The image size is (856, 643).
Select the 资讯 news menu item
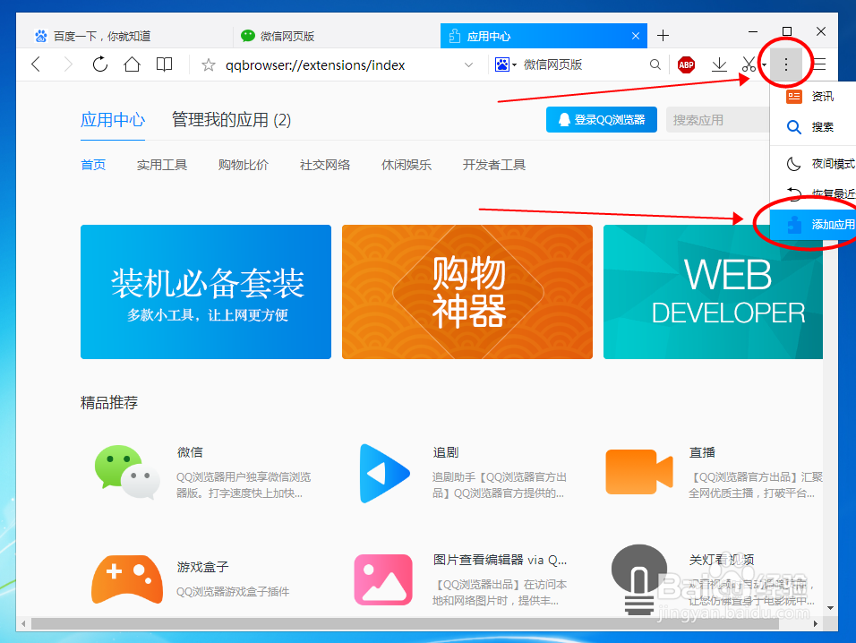point(813,97)
